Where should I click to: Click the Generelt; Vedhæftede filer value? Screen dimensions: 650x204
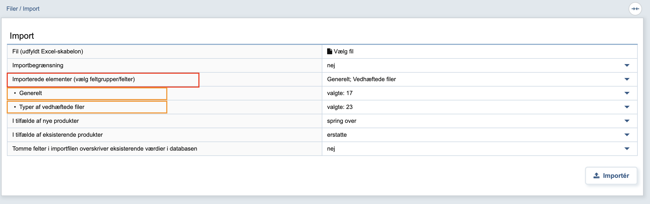tap(361, 79)
